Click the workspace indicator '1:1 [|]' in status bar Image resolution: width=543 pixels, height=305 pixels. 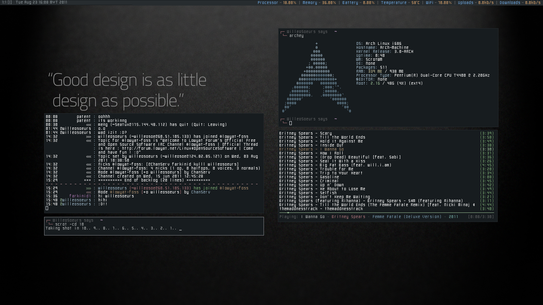pos(6,2)
